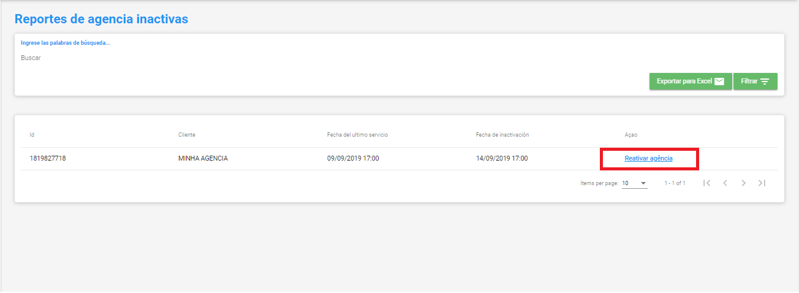Sort by Fecha del ultimo servicio header
The image size is (799, 293).
click(357, 134)
